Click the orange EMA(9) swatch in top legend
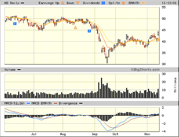This screenshot has height=137, width=179. [143, 3]
